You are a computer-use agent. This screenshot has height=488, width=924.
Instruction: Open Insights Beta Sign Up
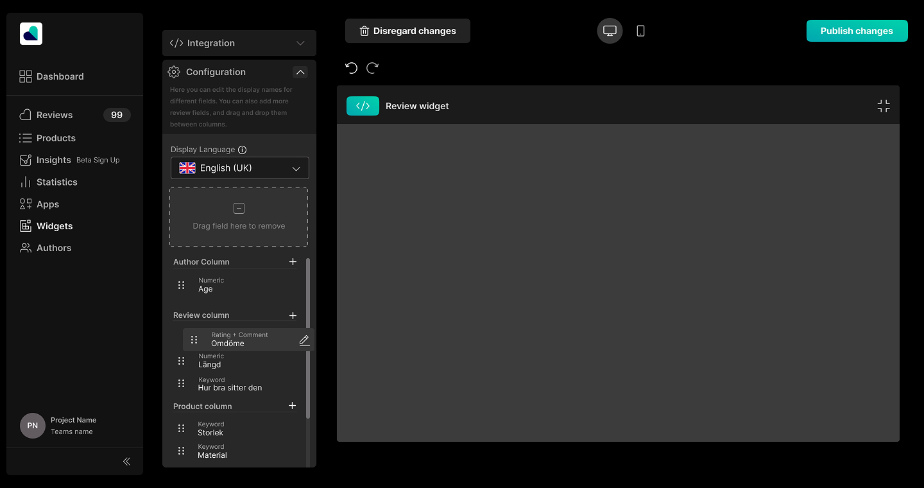[69, 160]
